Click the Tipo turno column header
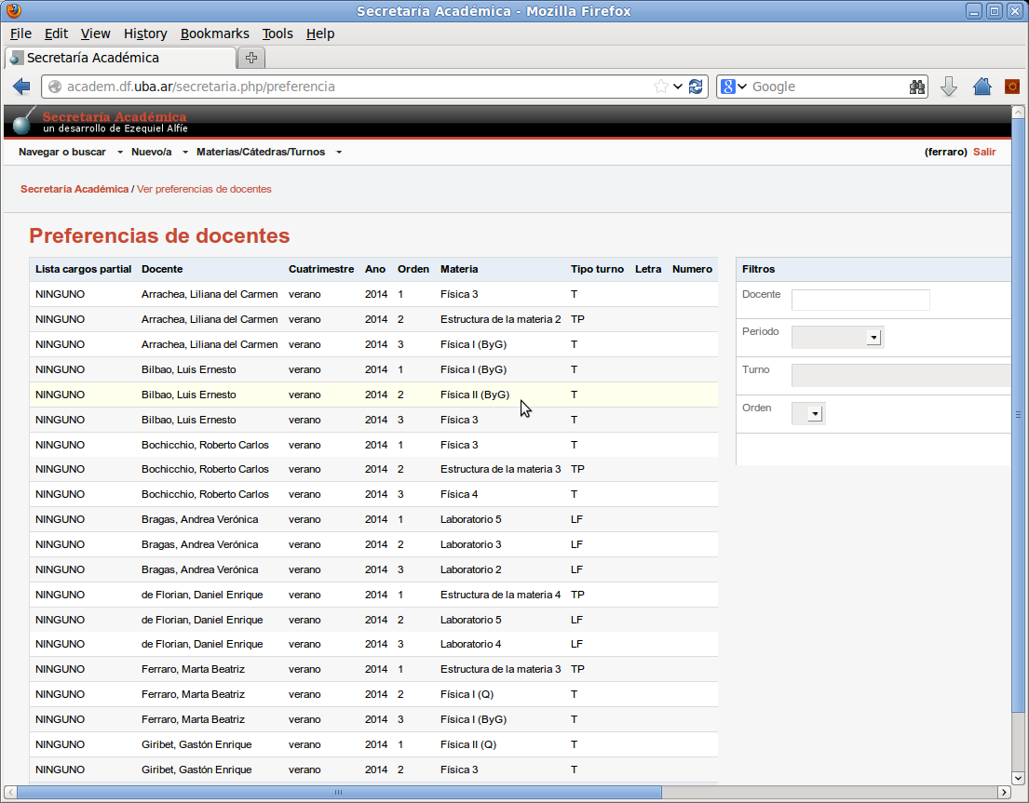This screenshot has width=1029, height=803. click(x=597, y=270)
